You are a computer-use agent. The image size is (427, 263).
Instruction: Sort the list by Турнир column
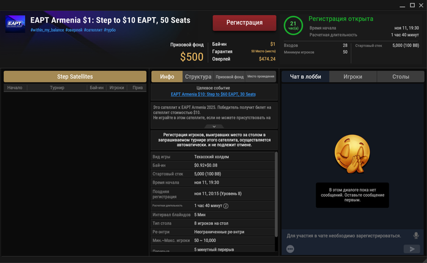pos(57,88)
